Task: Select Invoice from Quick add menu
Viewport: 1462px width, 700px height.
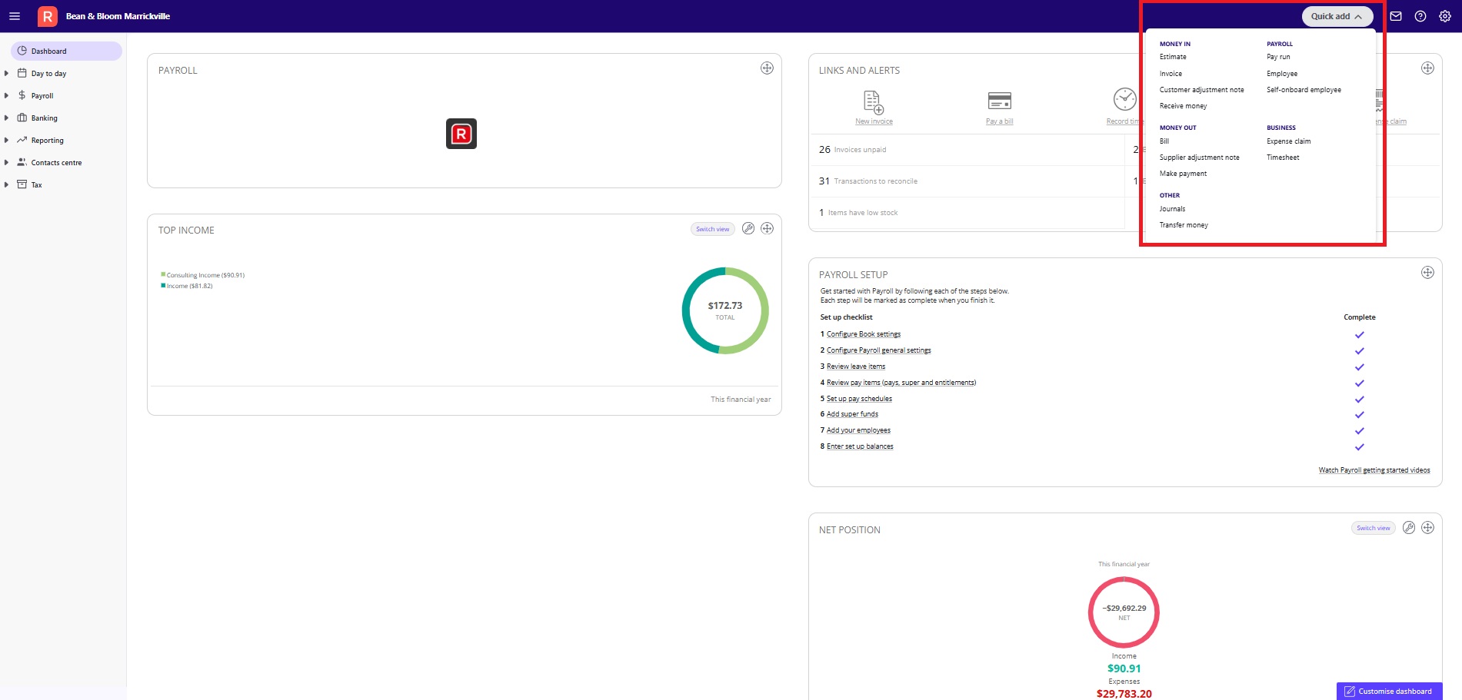Action: (1171, 74)
